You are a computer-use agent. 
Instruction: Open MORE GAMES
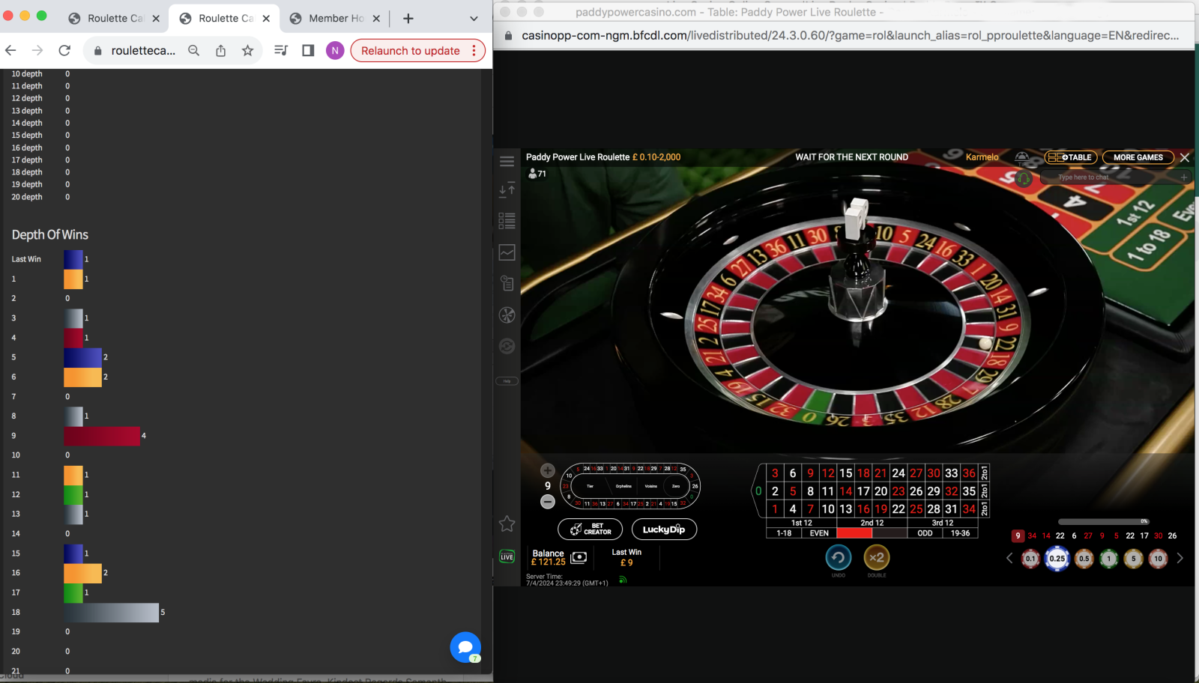(x=1138, y=157)
